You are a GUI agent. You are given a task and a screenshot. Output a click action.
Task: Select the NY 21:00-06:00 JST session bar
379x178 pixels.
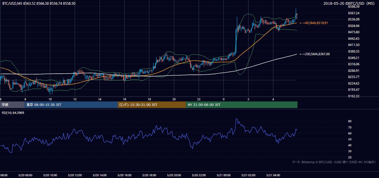click(x=242, y=105)
